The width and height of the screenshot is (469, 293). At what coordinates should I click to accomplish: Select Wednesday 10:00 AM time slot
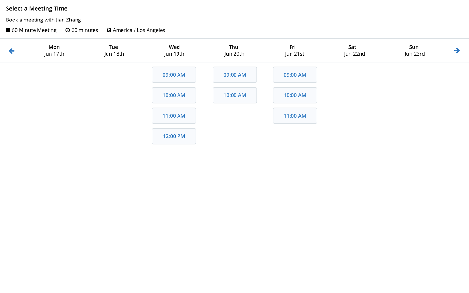tap(174, 95)
